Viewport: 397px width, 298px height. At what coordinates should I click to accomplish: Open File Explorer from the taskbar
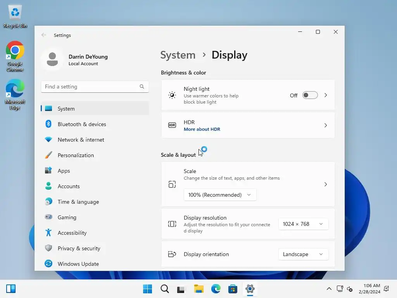pyautogui.click(x=198, y=289)
